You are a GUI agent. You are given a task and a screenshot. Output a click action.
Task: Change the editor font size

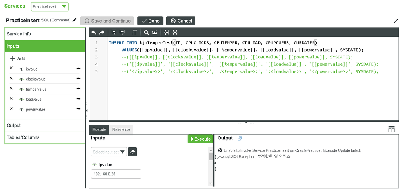point(134,32)
